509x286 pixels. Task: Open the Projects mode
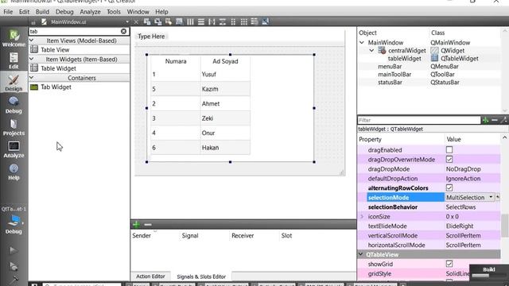(14, 127)
